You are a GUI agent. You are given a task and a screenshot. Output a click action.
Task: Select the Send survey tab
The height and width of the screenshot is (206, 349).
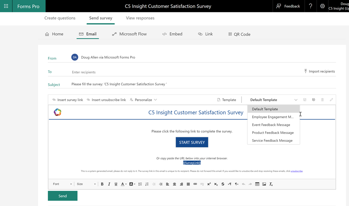point(101,18)
